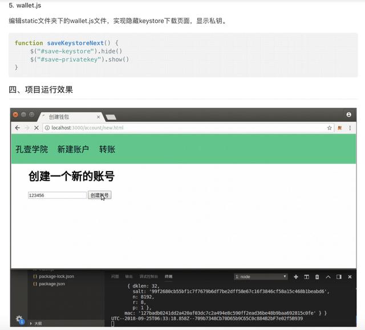Expand the 大纲 outline section
365x330 pixels.
coord(36,324)
